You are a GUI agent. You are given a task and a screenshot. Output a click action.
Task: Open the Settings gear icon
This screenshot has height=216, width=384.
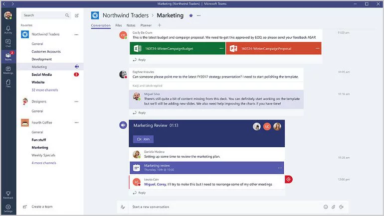8,208
